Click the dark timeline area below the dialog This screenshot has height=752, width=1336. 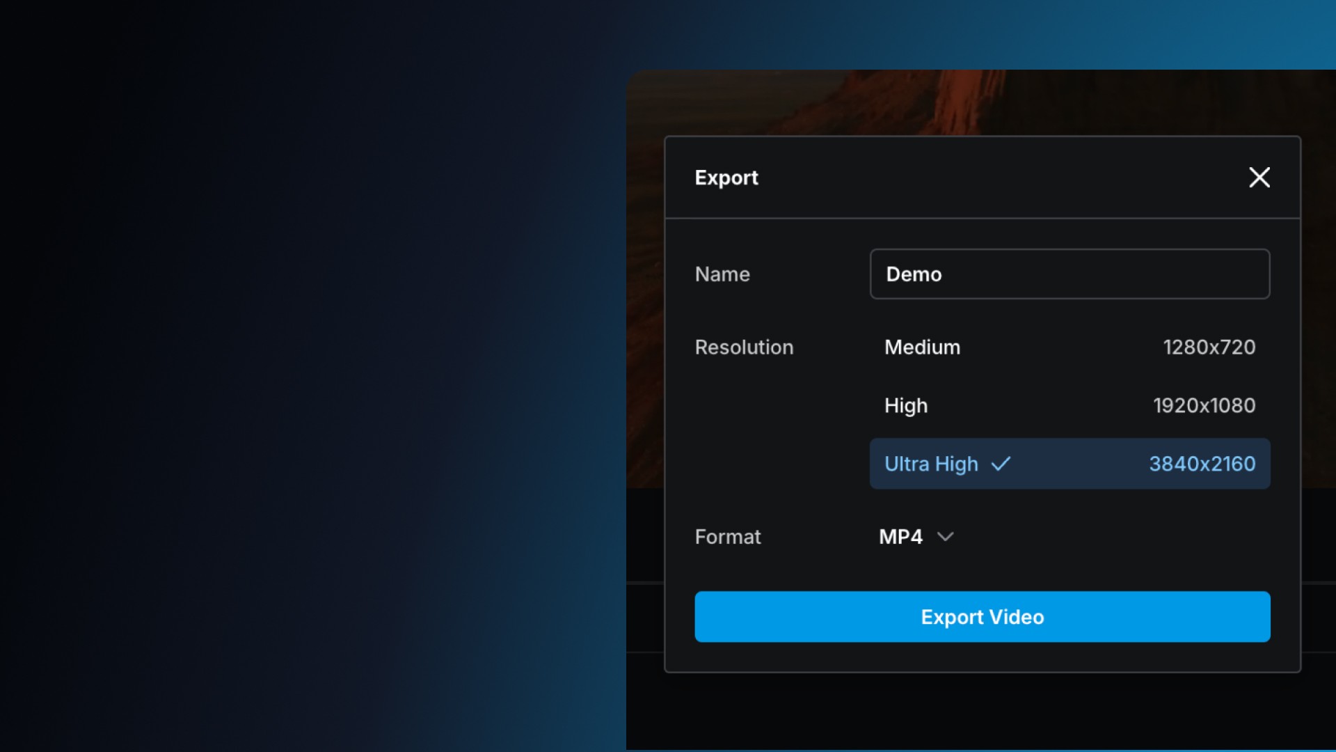pos(974,710)
